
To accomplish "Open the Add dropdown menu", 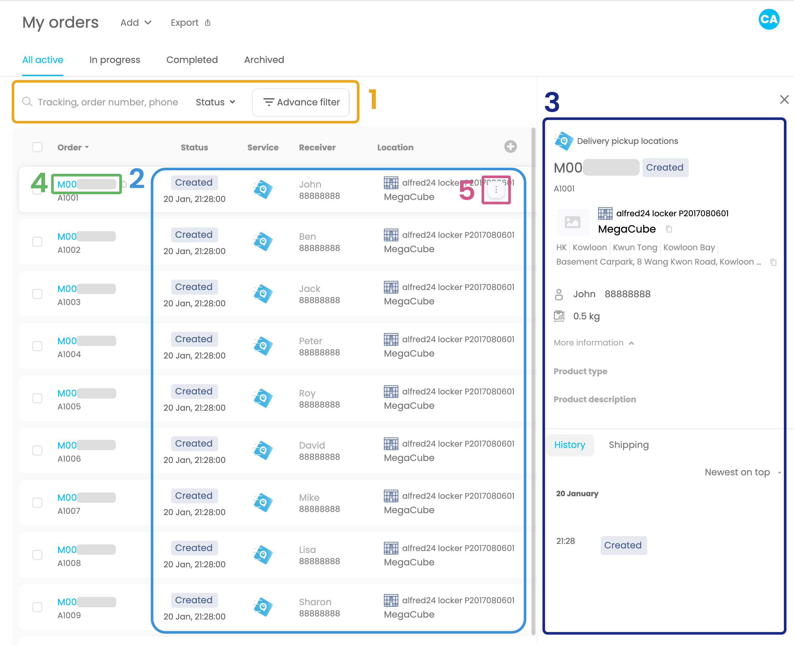I will (136, 23).
